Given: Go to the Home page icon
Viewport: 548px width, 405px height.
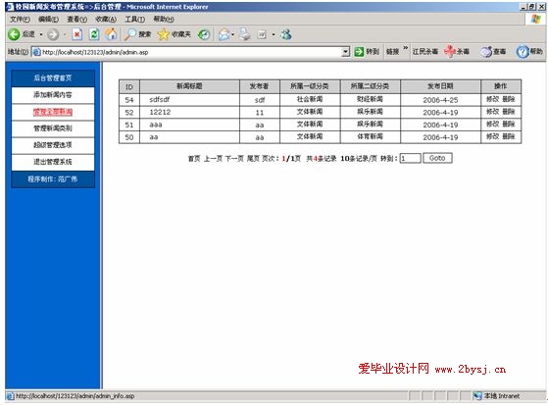Looking at the screenshot, I should pyautogui.click(x=111, y=34).
